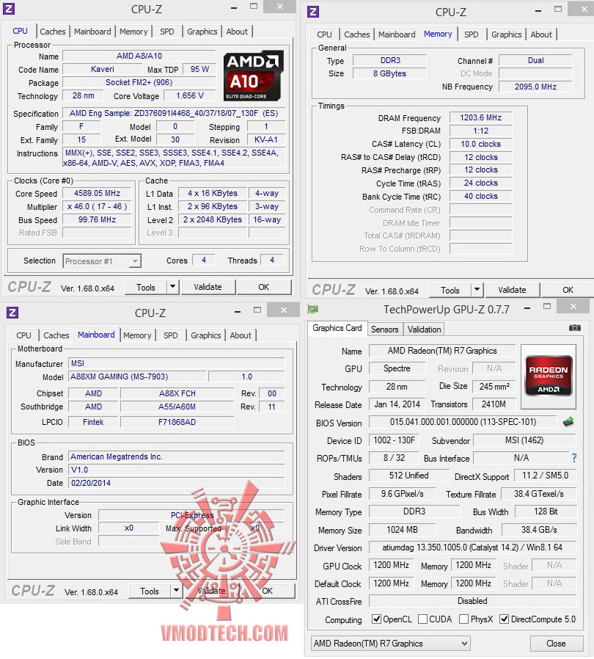Click Tools button in Mainboard CPU-Z window
Screen dimensions: 594x659
pos(150,591)
